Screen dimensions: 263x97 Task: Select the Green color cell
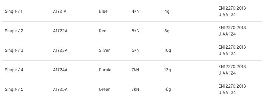click(x=105, y=90)
